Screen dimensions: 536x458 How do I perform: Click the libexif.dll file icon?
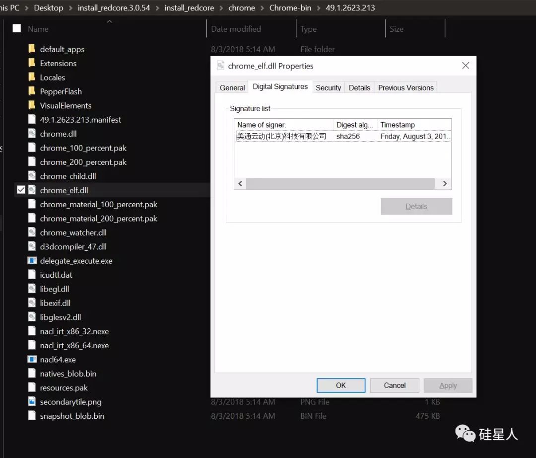[x=32, y=303]
